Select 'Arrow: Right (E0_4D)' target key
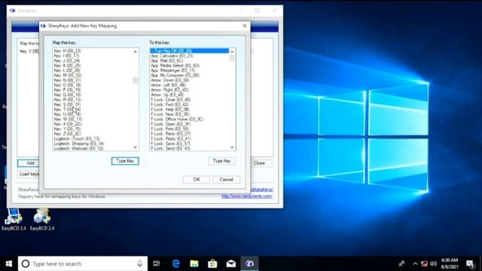 169,90
